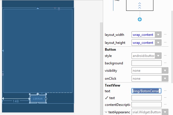Open the ellipsis picker next to layout_width
173x115 pixels.
coord(165,35)
